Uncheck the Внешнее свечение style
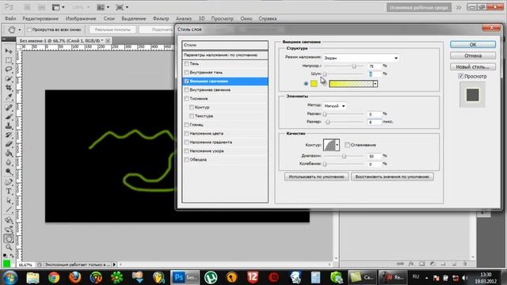This screenshot has height=285, width=507. 187,81
